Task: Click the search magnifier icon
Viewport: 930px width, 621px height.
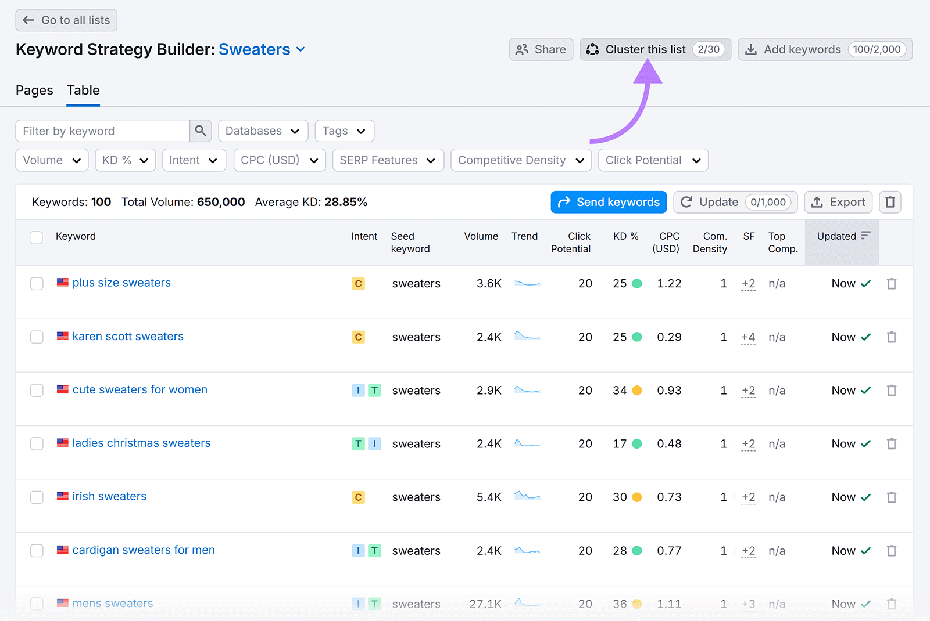Action: pos(201,131)
